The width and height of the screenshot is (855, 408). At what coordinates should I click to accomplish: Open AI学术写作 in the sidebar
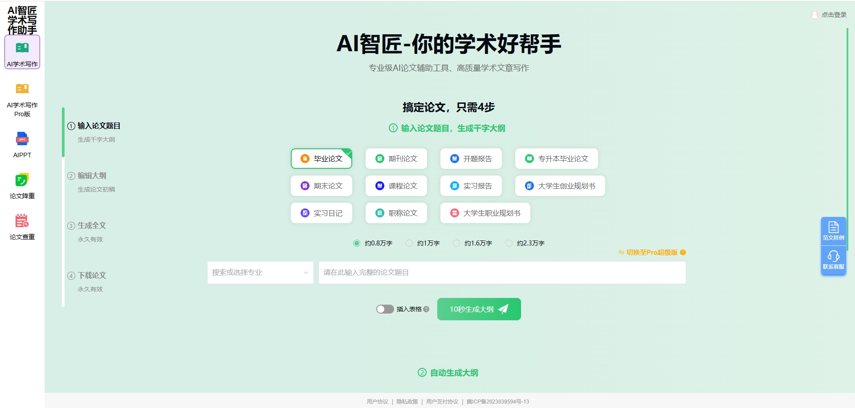point(22,52)
